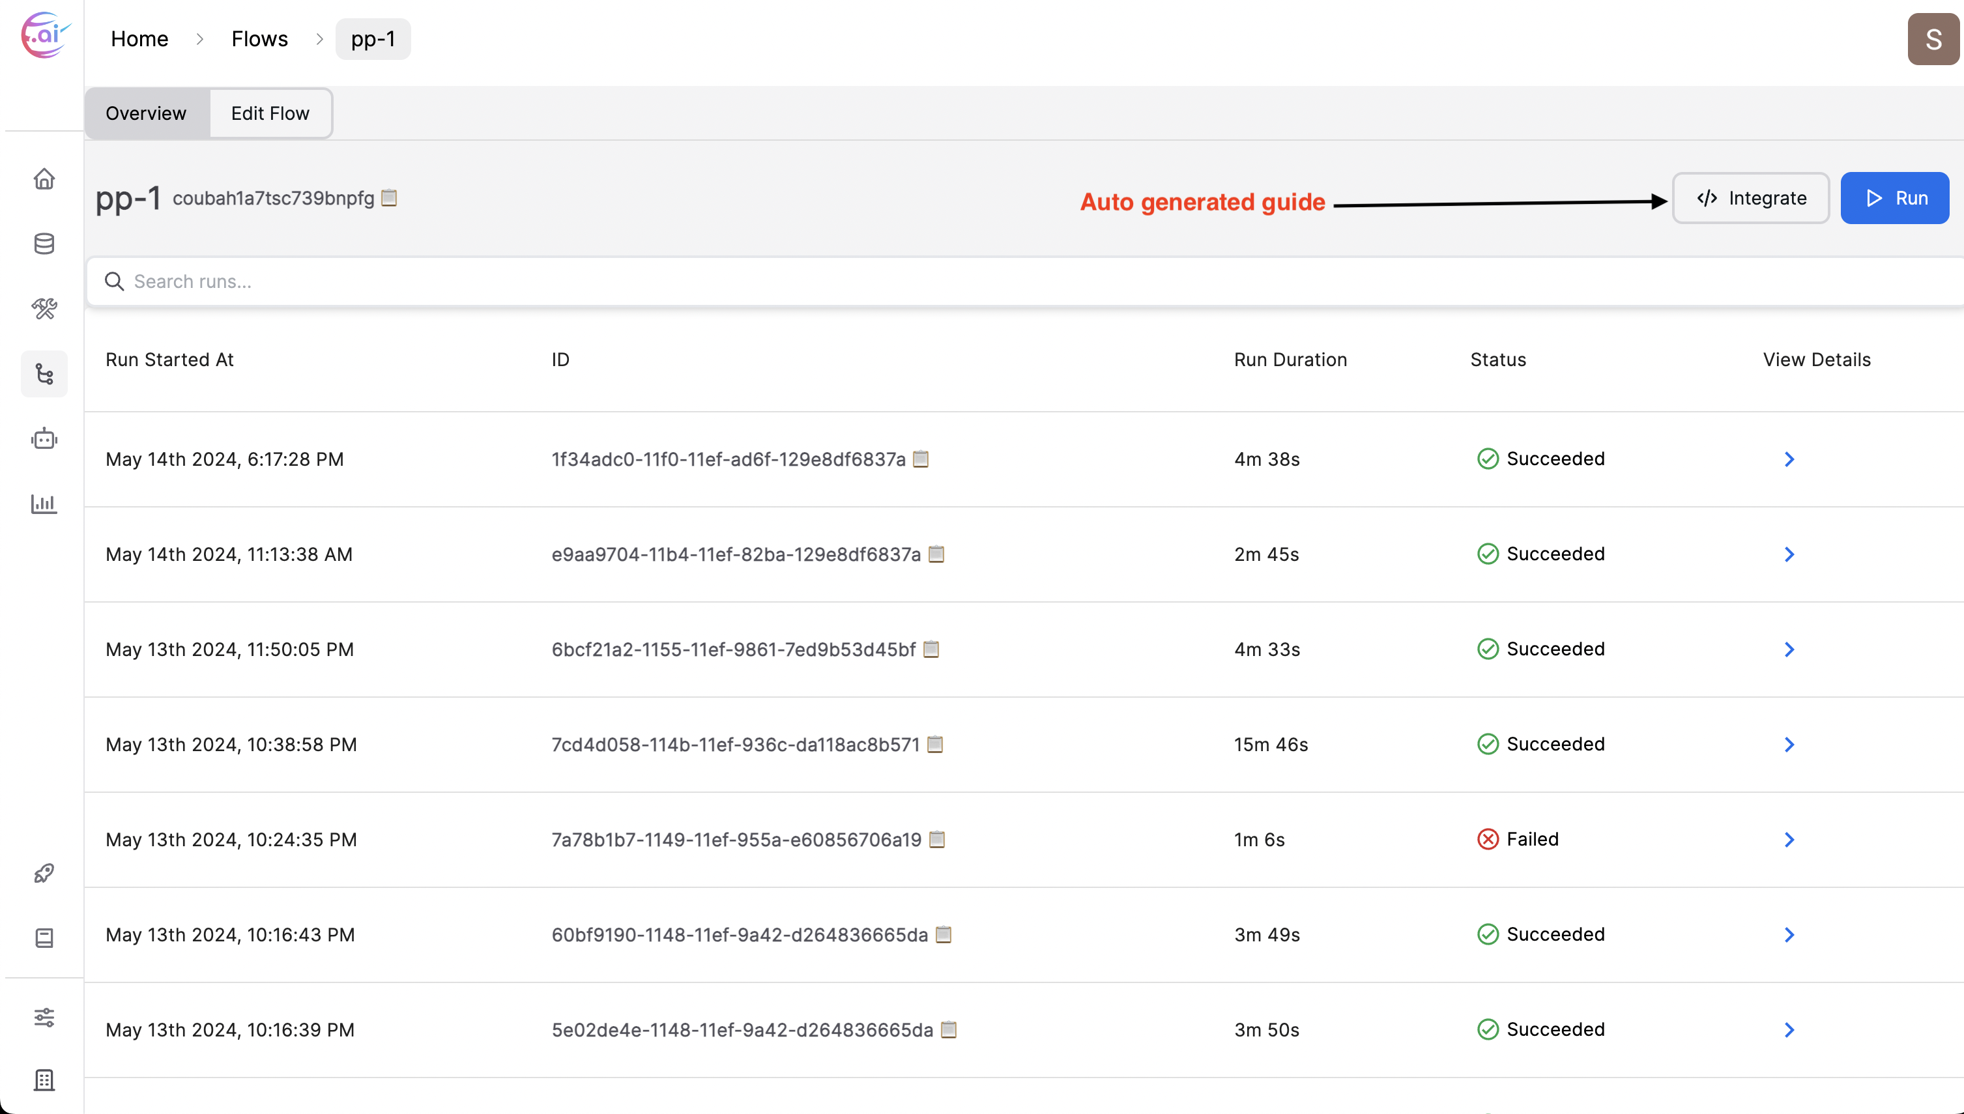Screen dimensions: 1964x1114
Task: Open the robot agent icon in sidebar
Action: coord(44,438)
